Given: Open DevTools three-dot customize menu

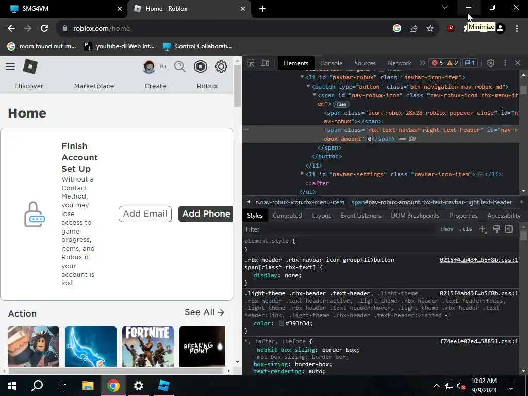Looking at the screenshot, I should [x=505, y=63].
